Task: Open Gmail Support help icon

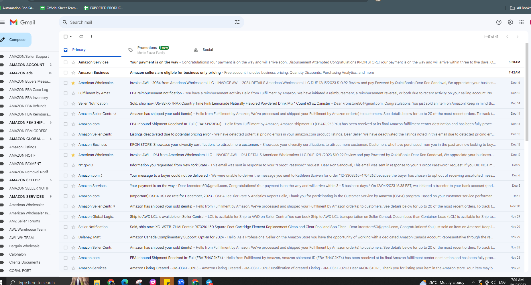Action: click(499, 22)
